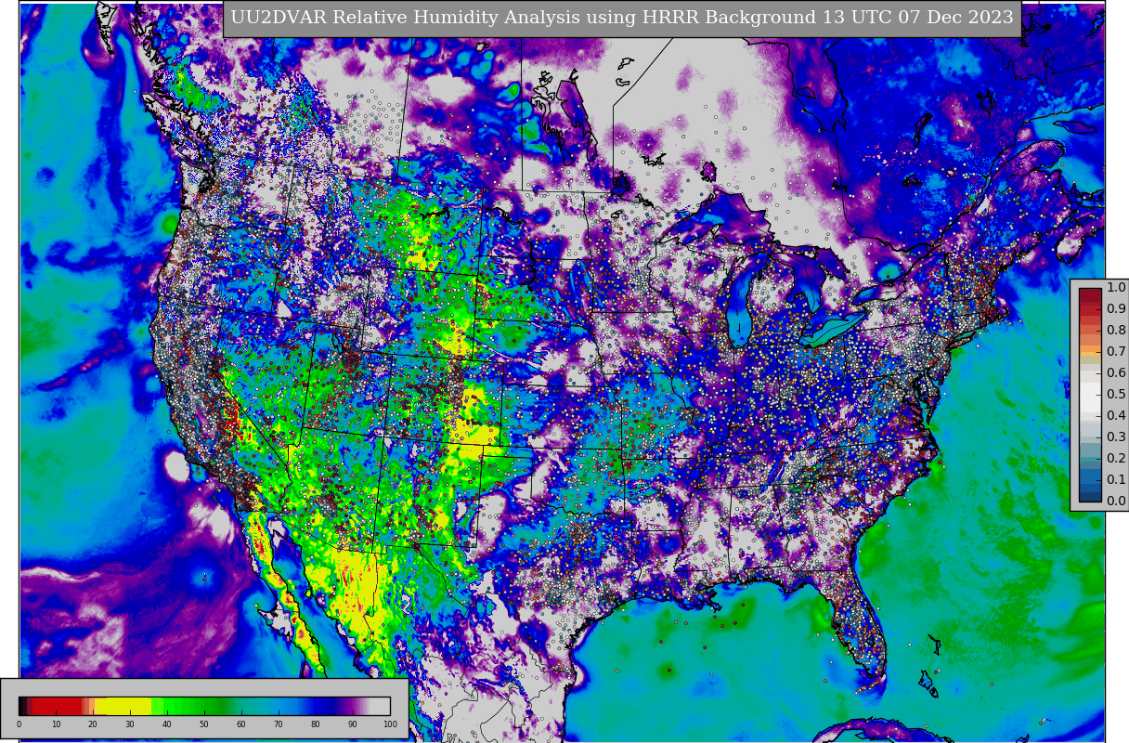This screenshot has width=1129, height=743.
Task: Pick the red segment of humidity colorbar
Action: click(x=56, y=706)
